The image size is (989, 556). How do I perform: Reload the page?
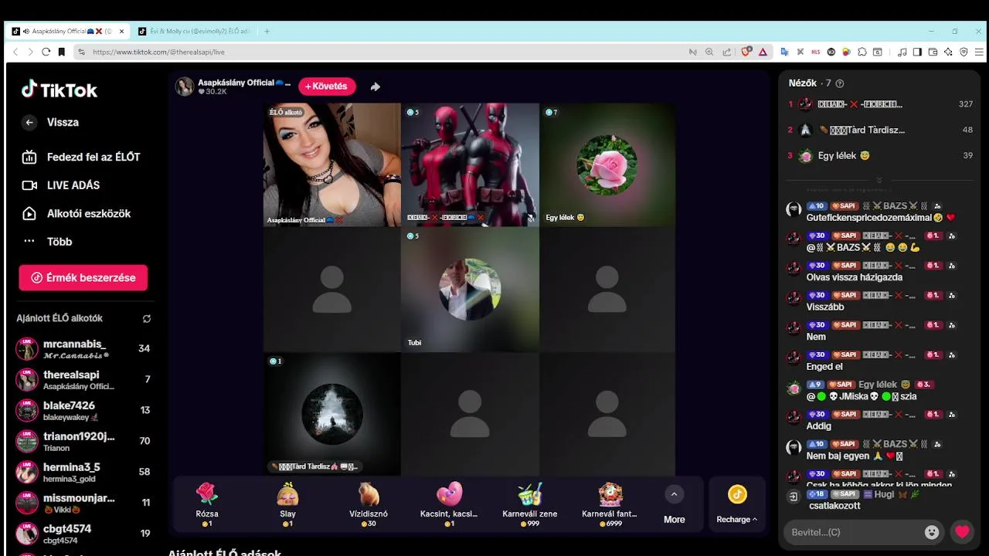[46, 52]
